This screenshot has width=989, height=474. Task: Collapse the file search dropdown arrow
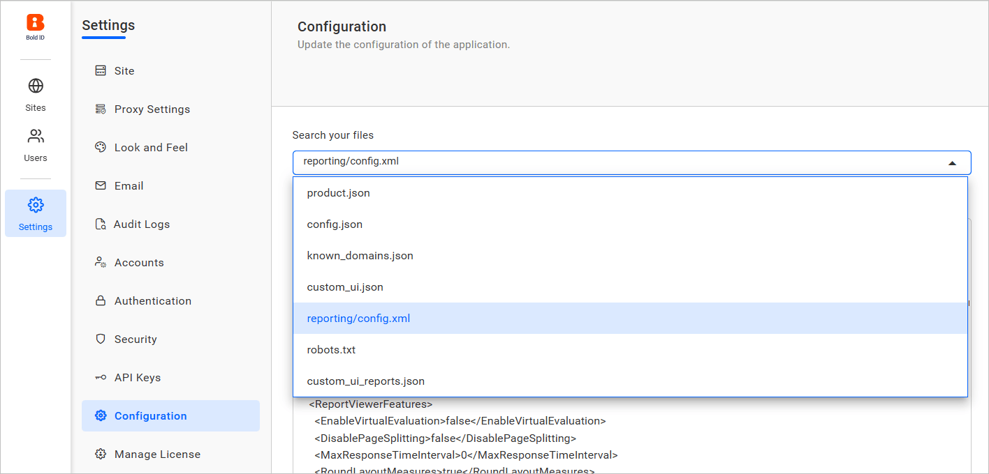click(x=952, y=162)
